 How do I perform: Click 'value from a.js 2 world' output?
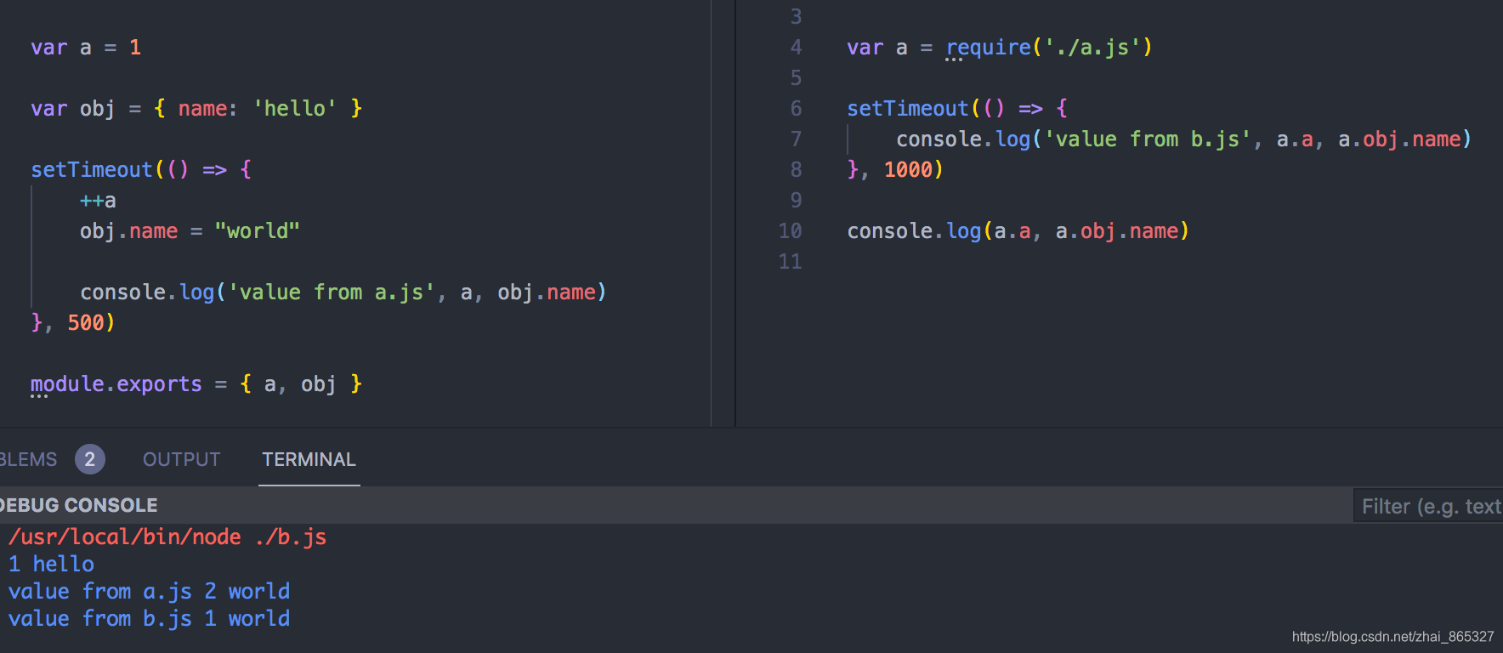[149, 592]
